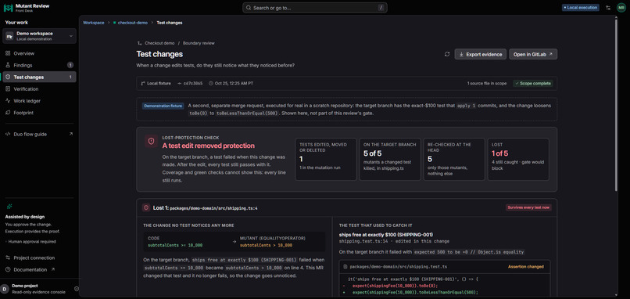Click test title ships free at exactly $100
This screenshot has width=630, height=299.
click(x=385, y=235)
